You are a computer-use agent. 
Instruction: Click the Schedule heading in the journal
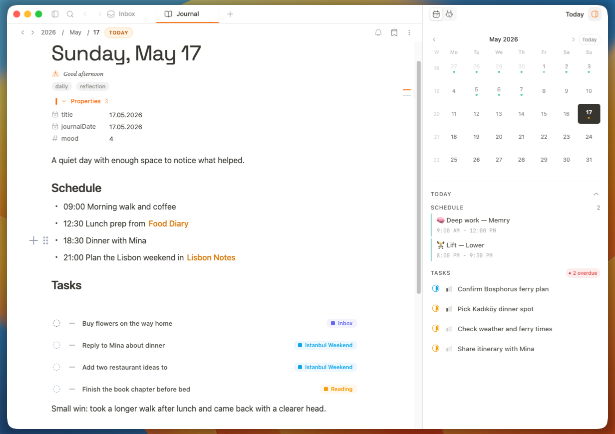click(x=76, y=188)
